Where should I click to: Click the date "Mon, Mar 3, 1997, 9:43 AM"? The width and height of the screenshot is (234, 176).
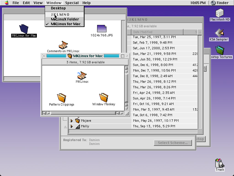click(154, 109)
